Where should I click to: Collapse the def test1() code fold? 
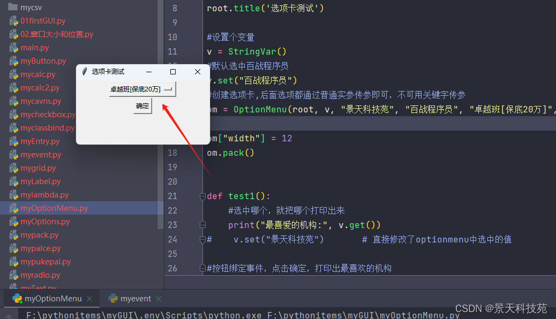point(203,196)
